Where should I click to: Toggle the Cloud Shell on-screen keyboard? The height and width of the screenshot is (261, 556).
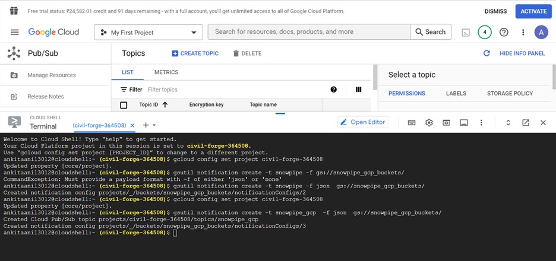(x=412, y=123)
